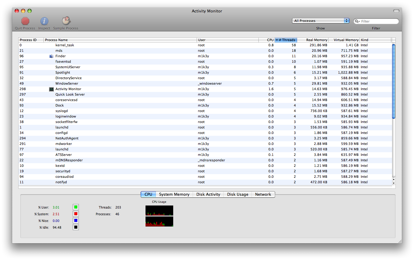Viewport: 414px width, 260px height.
Task: Click the process list scrollbar thumb
Action: point(394,81)
